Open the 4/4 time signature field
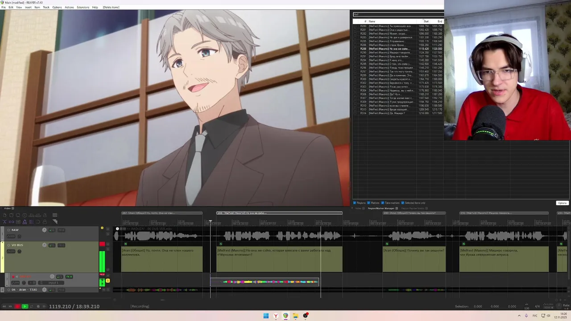 (537, 306)
